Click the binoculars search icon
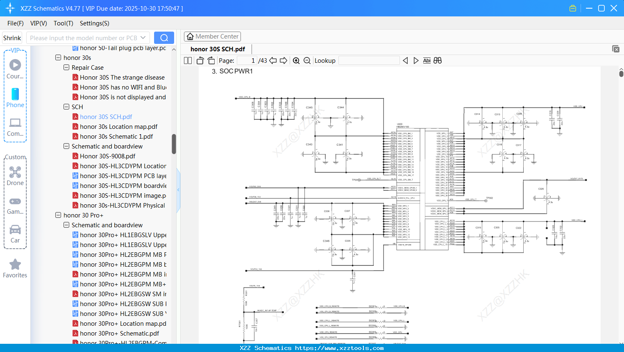The image size is (624, 352). click(x=438, y=61)
